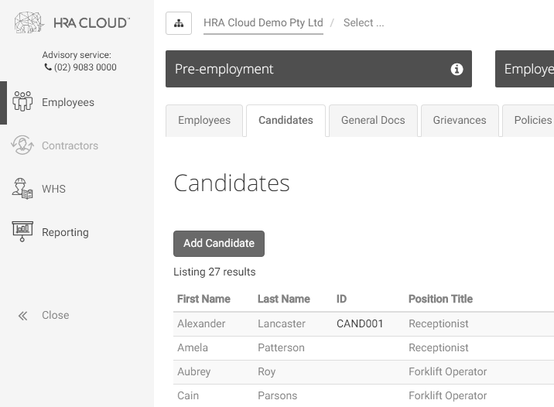Click the Pre-employment header panel

(x=319, y=69)
